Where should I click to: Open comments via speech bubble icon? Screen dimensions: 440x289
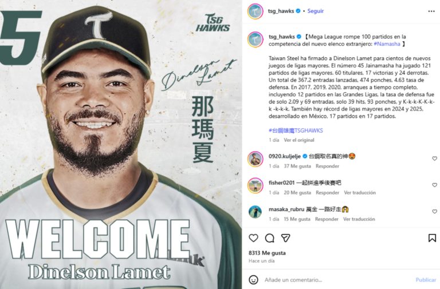pyautogui.click(x=269, y=238)
